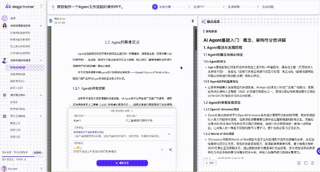Click the 编辑 edit button
This screenshot has height=172, width=320.
coord(210,163)
